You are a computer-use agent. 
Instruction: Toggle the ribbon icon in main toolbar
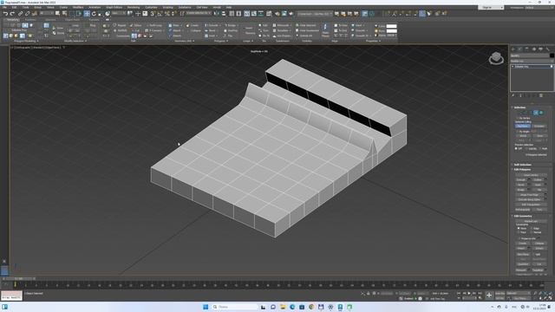click(246, 14)
